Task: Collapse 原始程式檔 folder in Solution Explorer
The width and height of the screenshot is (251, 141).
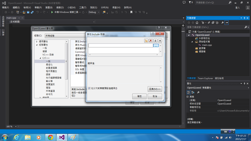Action: coord(192,42)
